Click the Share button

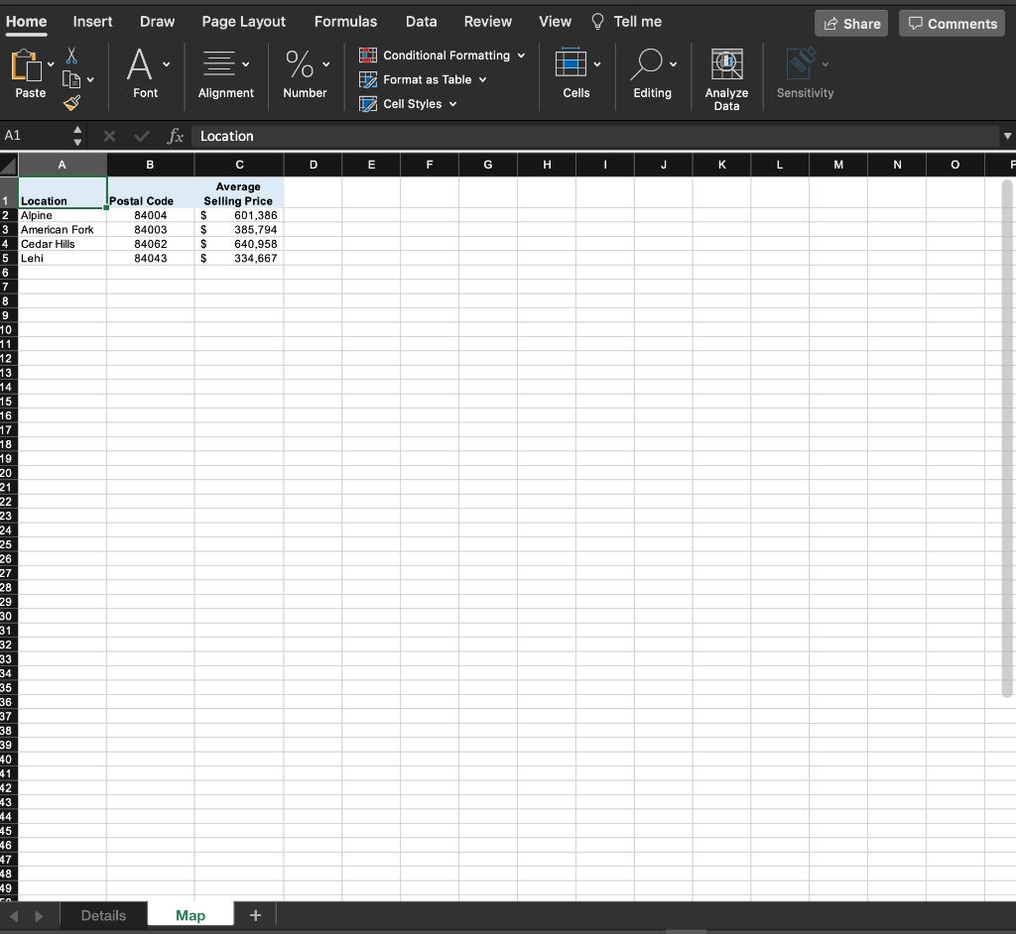pos(850,23)
